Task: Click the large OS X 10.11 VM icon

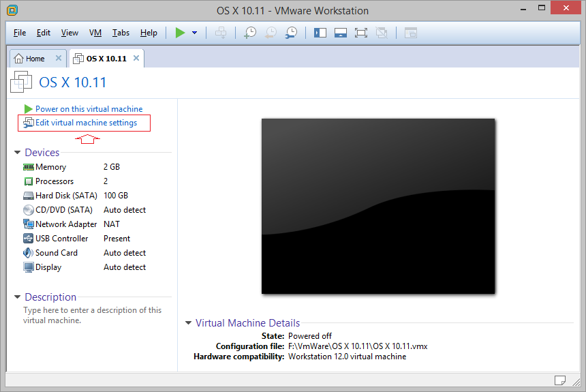Action: [21, 82]
